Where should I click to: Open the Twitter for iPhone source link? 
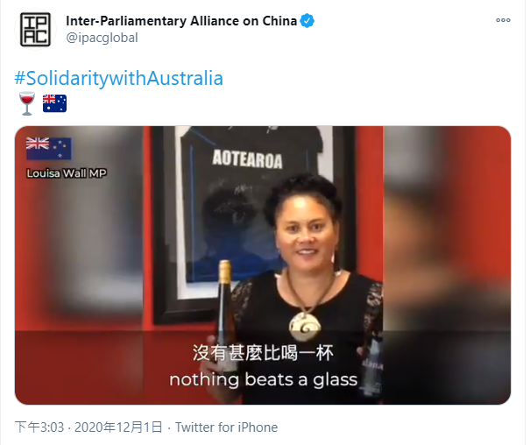pyautogui.click(x=227, y=427)
